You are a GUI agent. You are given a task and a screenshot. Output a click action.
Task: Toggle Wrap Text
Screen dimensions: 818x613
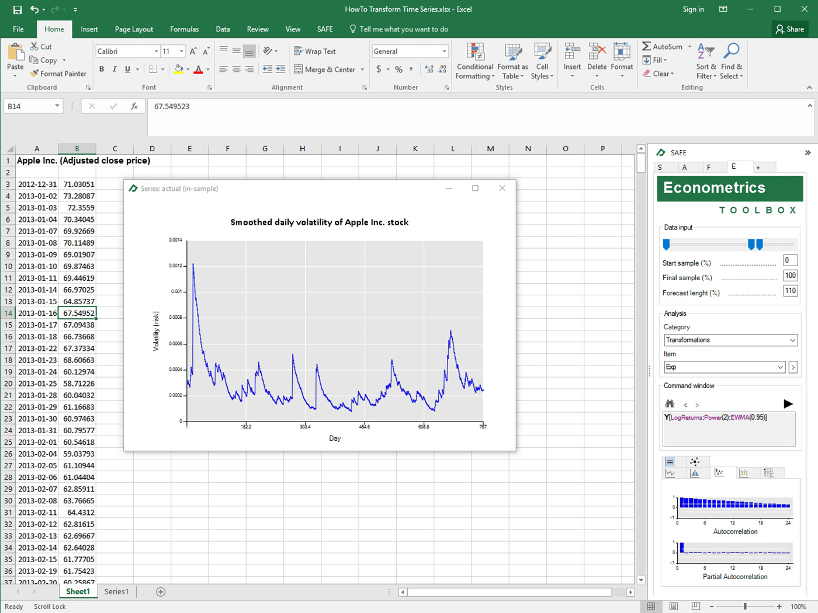(x=315, y=51)
